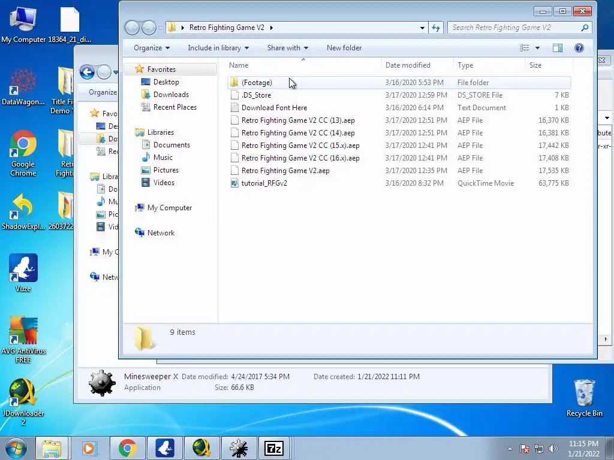This screenshot has height=460, width=614.
Task: Open Include in library dropdown
Action: pos(218,48)
